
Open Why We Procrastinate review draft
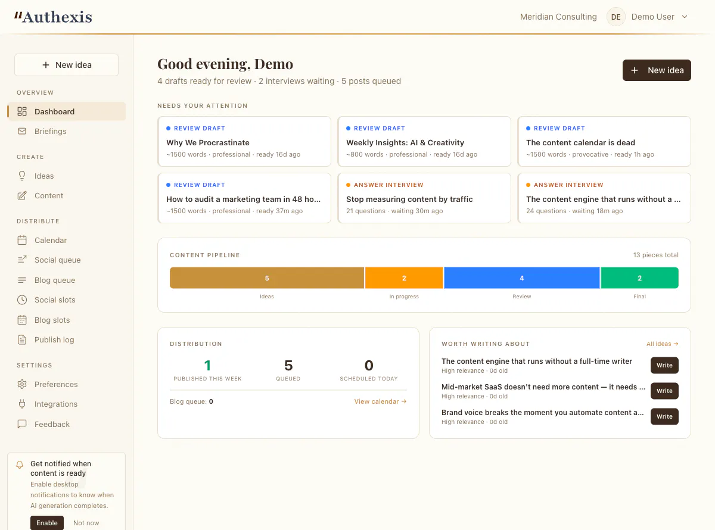point(244,141)
